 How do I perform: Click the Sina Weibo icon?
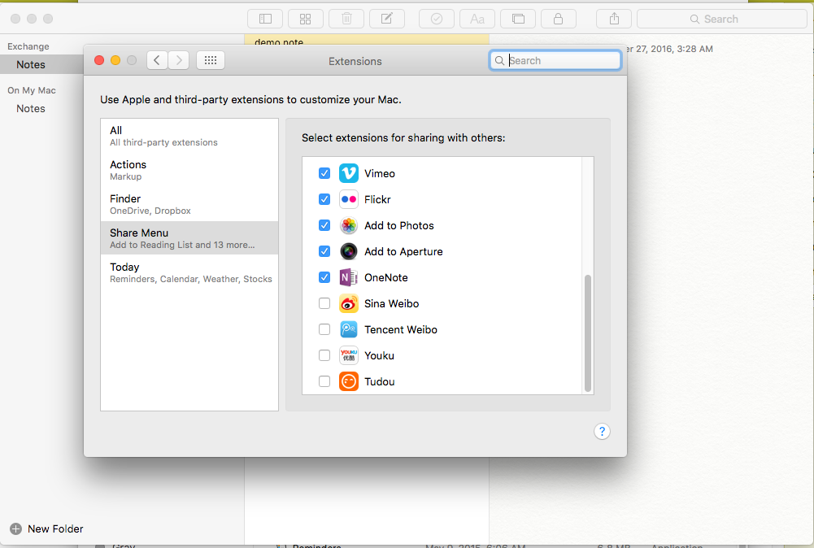click(348, 303)
